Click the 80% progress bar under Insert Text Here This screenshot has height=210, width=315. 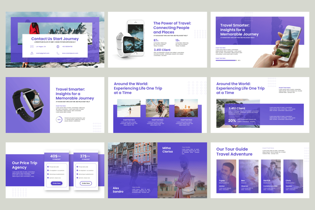(x=226, y=60)
